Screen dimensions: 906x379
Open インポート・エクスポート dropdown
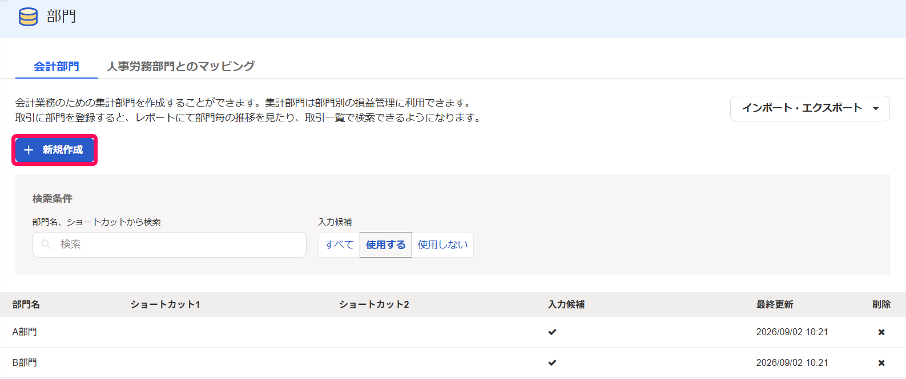pos(810,108)
